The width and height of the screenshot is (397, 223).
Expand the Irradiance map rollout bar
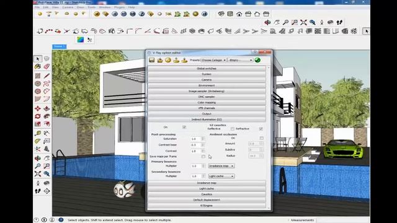(207, 183)
